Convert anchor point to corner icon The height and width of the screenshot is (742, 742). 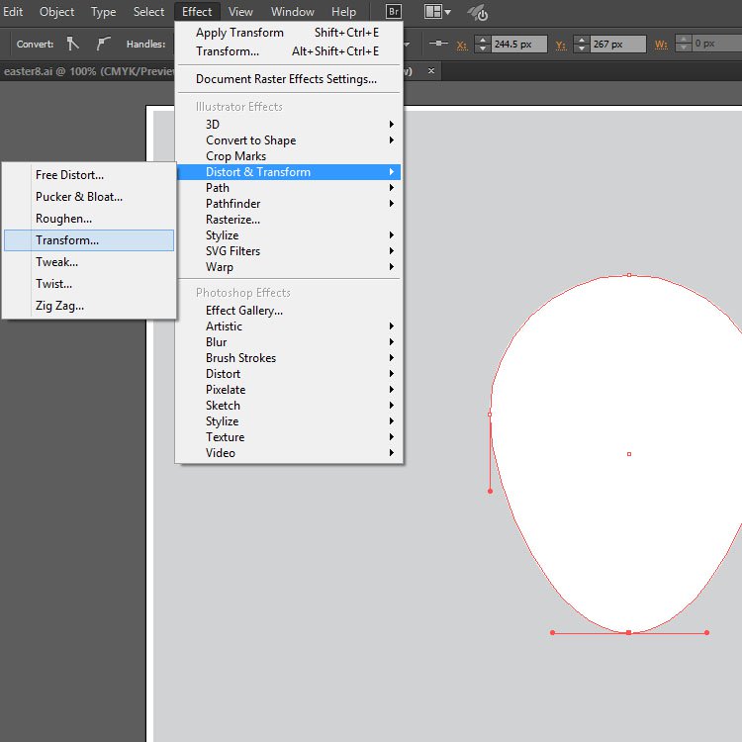(x=73, y=44)
